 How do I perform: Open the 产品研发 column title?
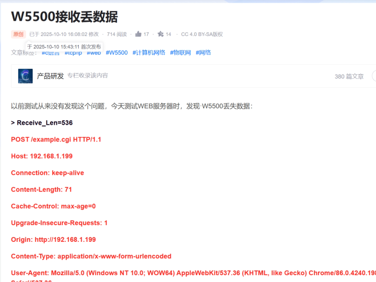pyautogui.click(x=50, y=76)
